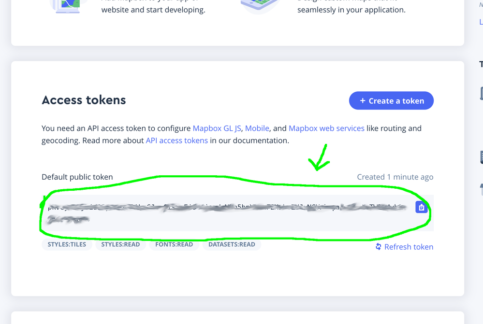Viewport: 483px width, 324px height.
Task: Open the API access tokens documentation link
Action: 177,141
